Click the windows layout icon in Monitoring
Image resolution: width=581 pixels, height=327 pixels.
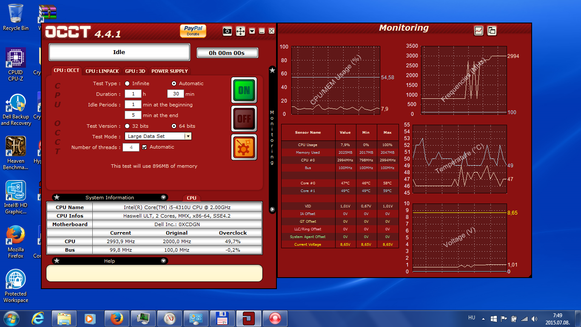pos(492,31)
